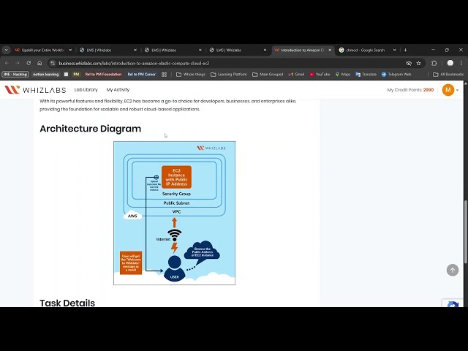The width and height of the screenshot is (468, 351).
Task: Click the Architecture Diagram heading
Action: click(x=91, y=129)
